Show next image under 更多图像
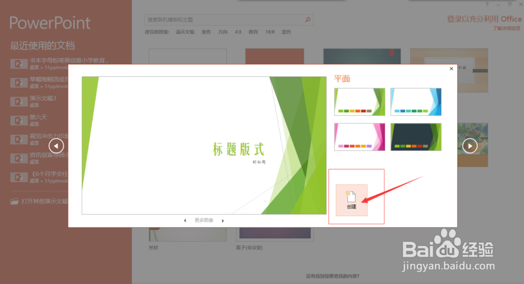This screenshot has width=524, height=284. click(223, 221)
